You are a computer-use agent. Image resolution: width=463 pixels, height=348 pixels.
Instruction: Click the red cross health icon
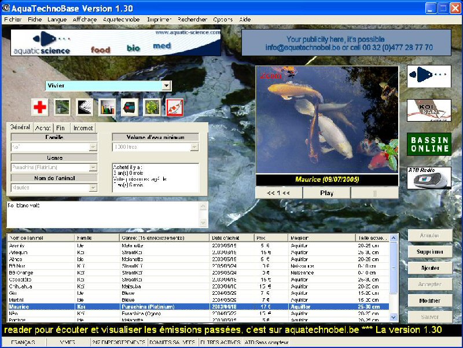click(x=39, y=107)
